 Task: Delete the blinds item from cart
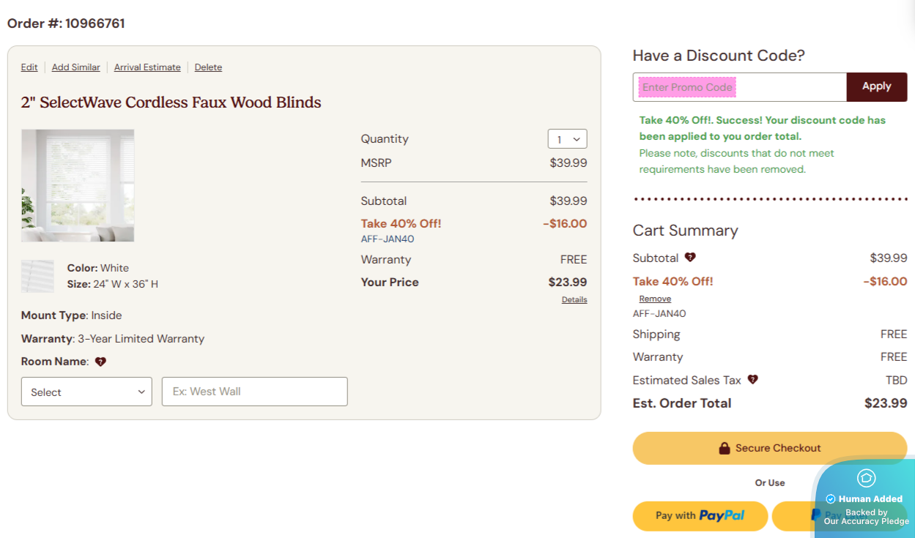208,67
